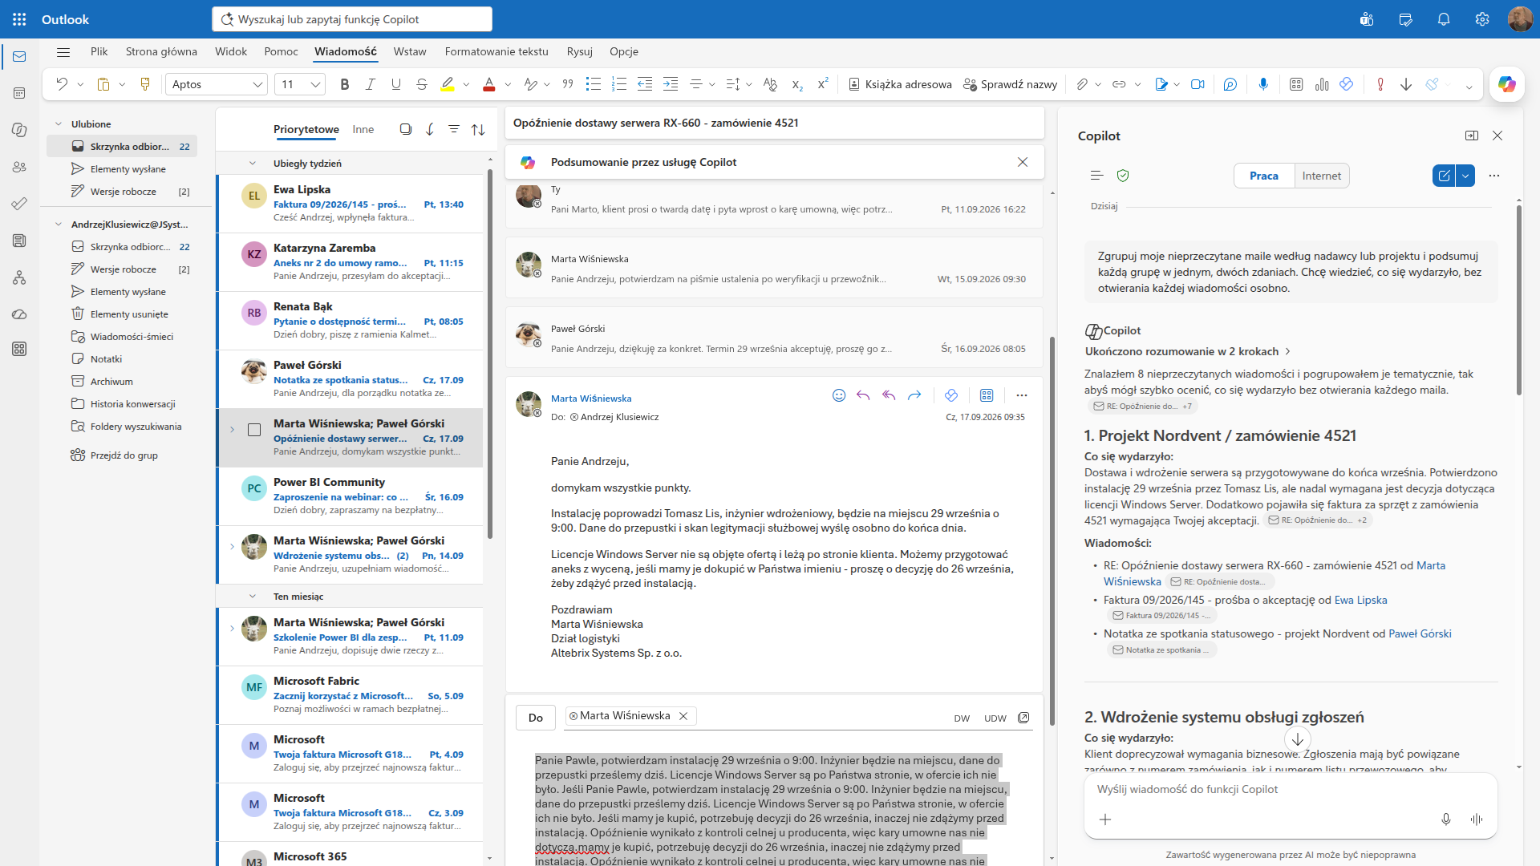The width and height of the screenshot is (1540, 866).
Task: Switch to Strona główna tab
Action: [x=161, y=51]
